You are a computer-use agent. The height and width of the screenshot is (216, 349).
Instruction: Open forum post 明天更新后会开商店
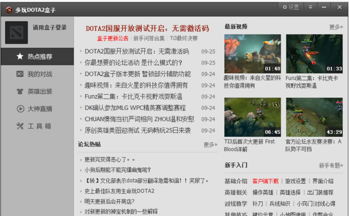pos(109,202)
